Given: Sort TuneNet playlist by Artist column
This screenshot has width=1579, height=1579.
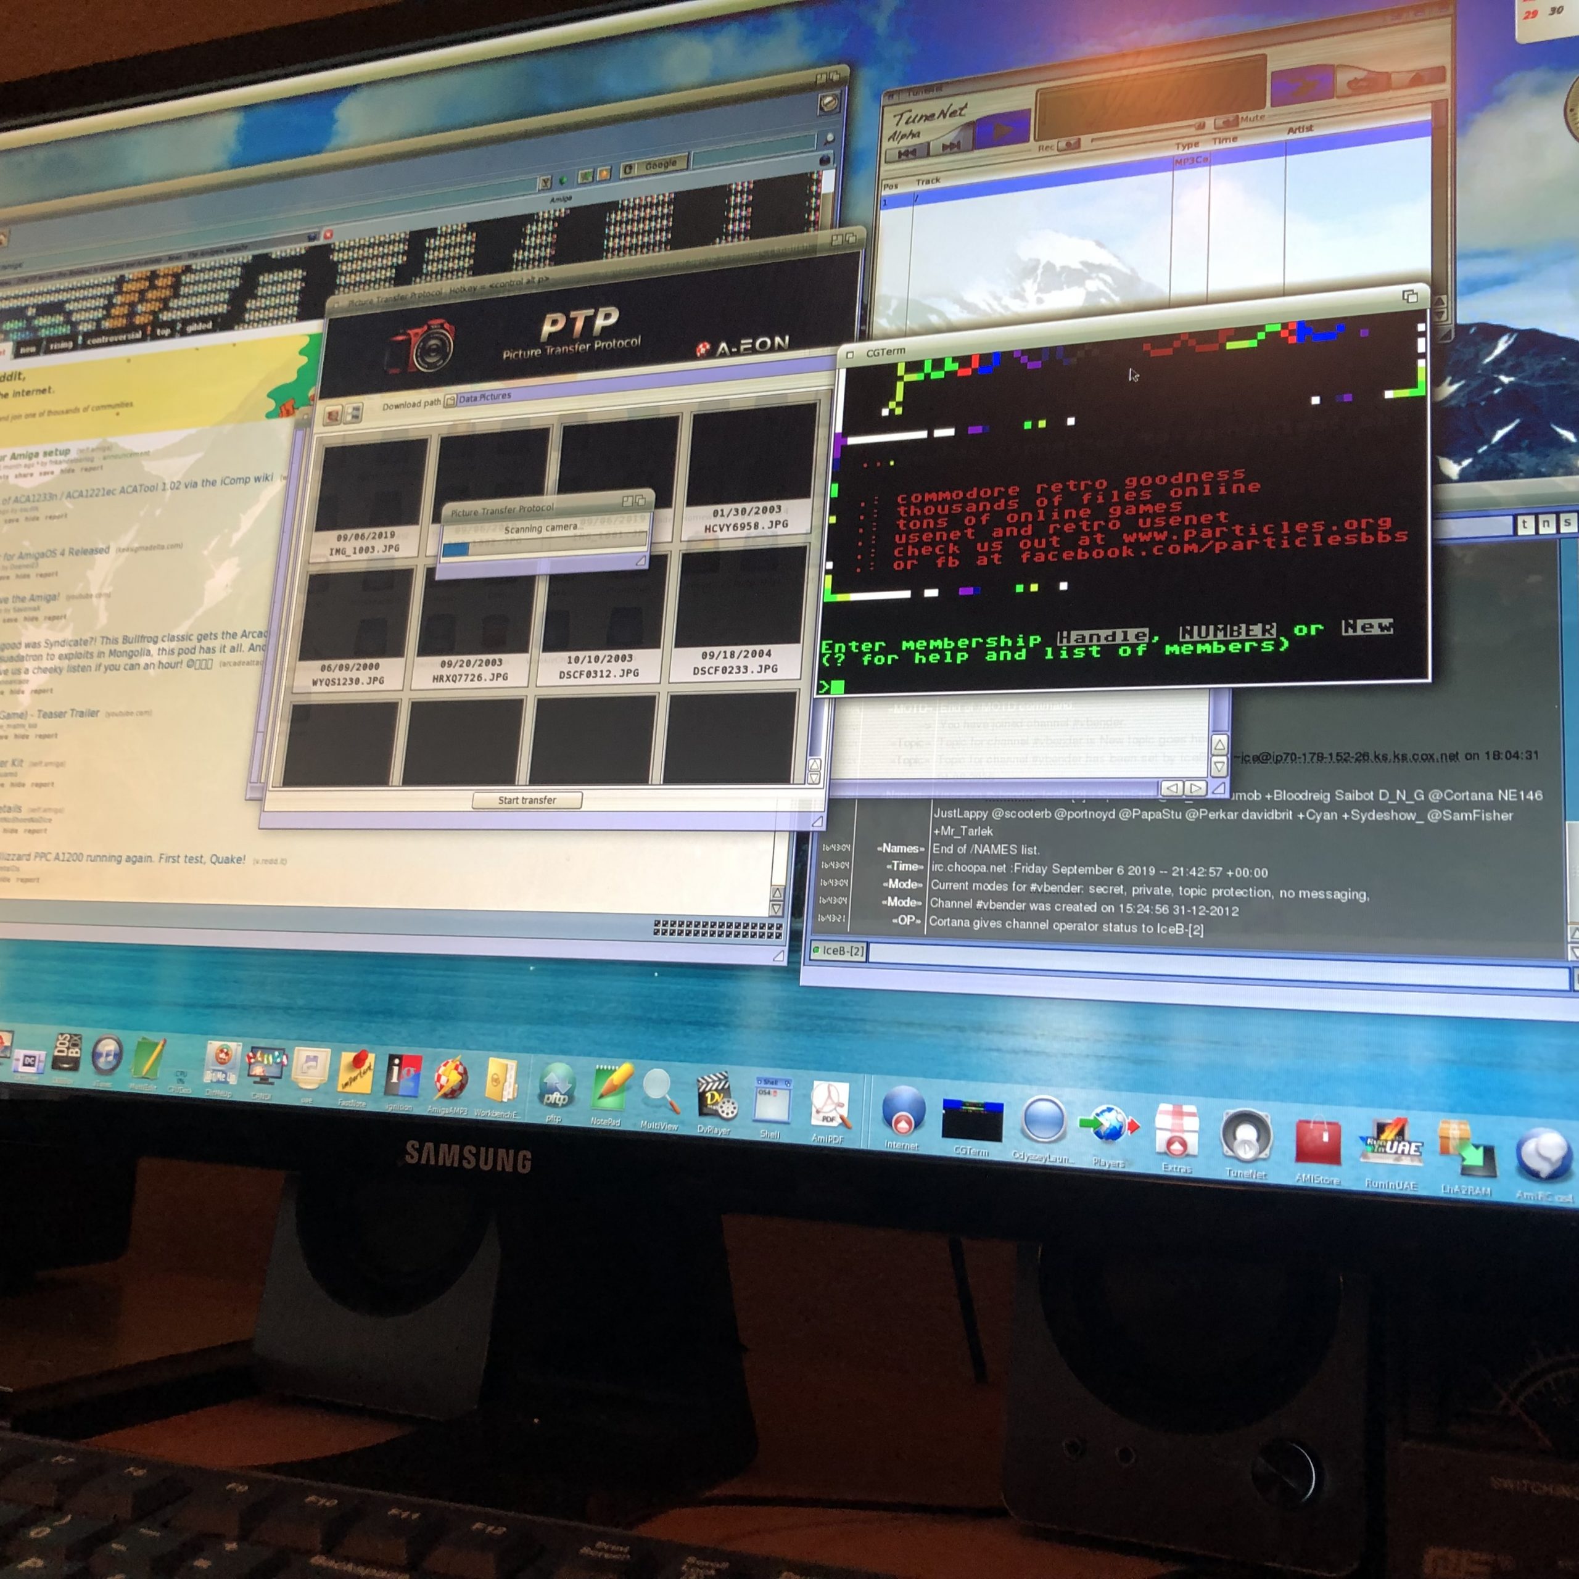Looking at the screenshot, I should point(1300,129).
